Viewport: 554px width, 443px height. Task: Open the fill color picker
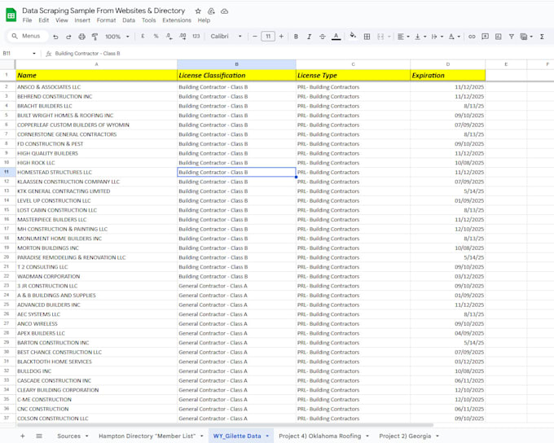pyautogui.click(x=353, y=35)
